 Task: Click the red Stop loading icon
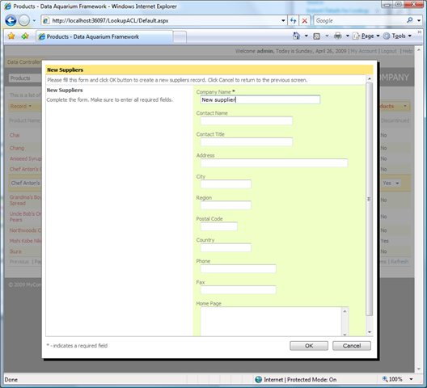(x=305, y=20)
